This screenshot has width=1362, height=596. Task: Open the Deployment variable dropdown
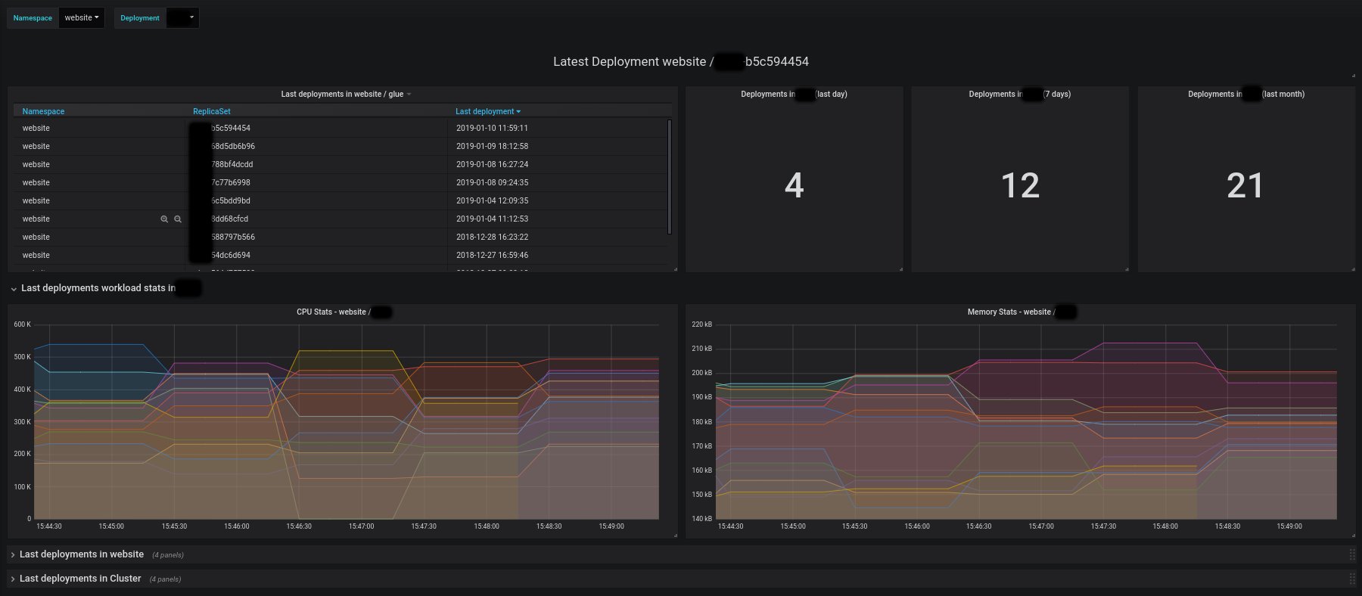182,18
